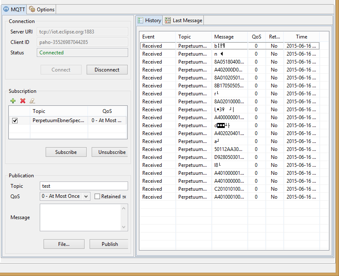This screenshot has width=339, height=276.
Task: Click subscription table Topic column header
Action: point(59,111)
